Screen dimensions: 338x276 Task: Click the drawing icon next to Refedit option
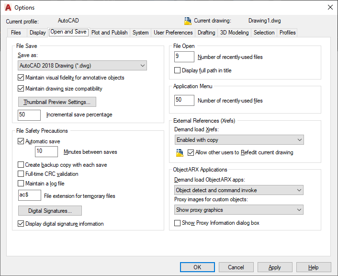(180, 152)
